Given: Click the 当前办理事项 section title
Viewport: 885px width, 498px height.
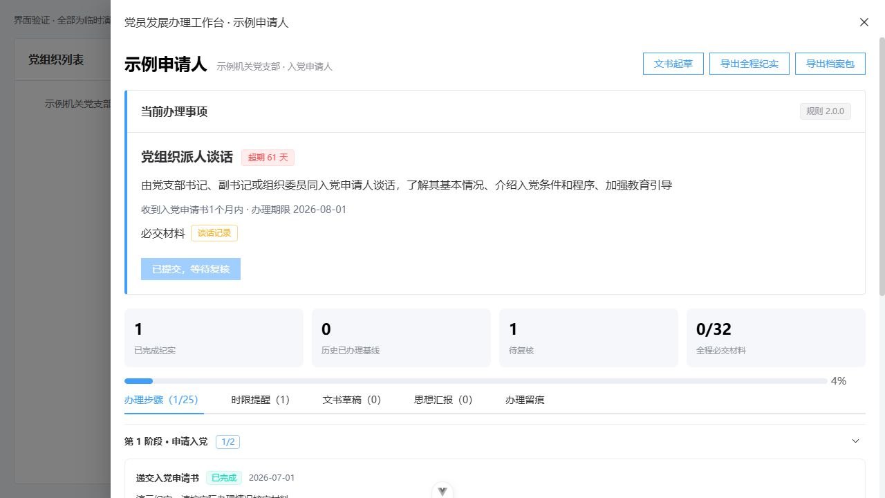Looking at the screenshot, I should [174, 111].
